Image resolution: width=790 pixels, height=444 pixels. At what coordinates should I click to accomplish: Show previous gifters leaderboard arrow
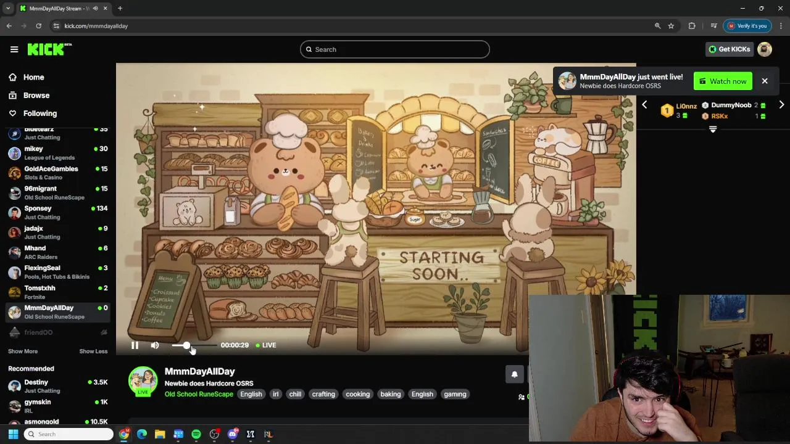click(644, 105)
